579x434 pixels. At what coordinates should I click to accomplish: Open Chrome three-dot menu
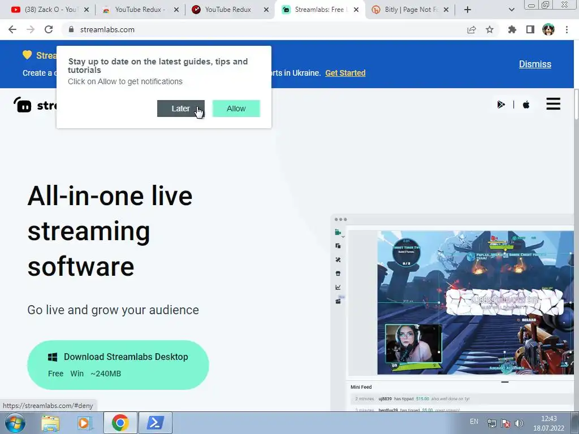[567, 29]
